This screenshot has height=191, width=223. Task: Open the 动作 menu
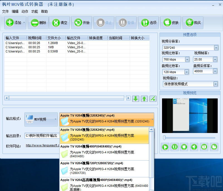pyautogui.click(x=25, y=11)
